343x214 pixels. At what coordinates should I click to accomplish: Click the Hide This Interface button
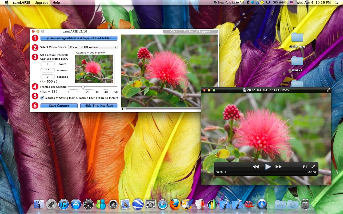99,106
